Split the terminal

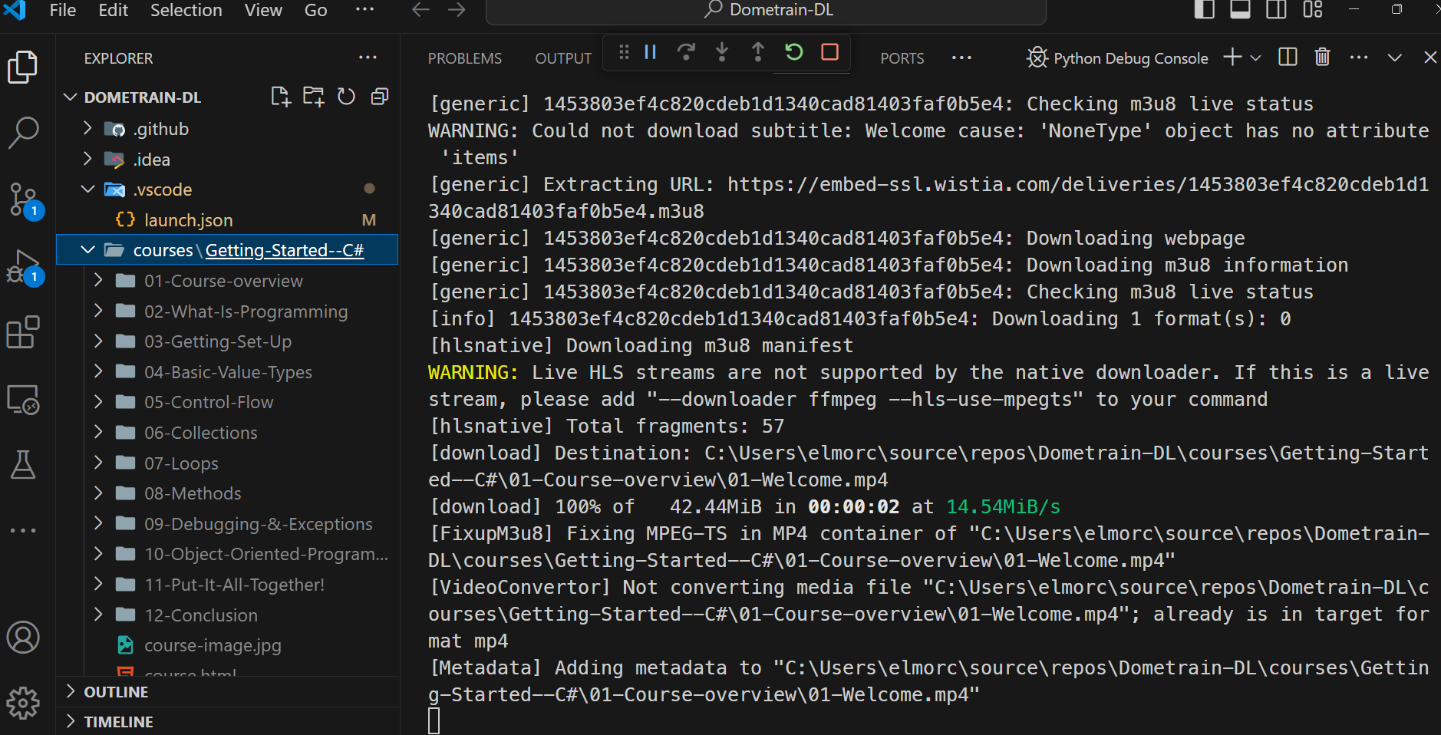click(x=1288, y=58)
